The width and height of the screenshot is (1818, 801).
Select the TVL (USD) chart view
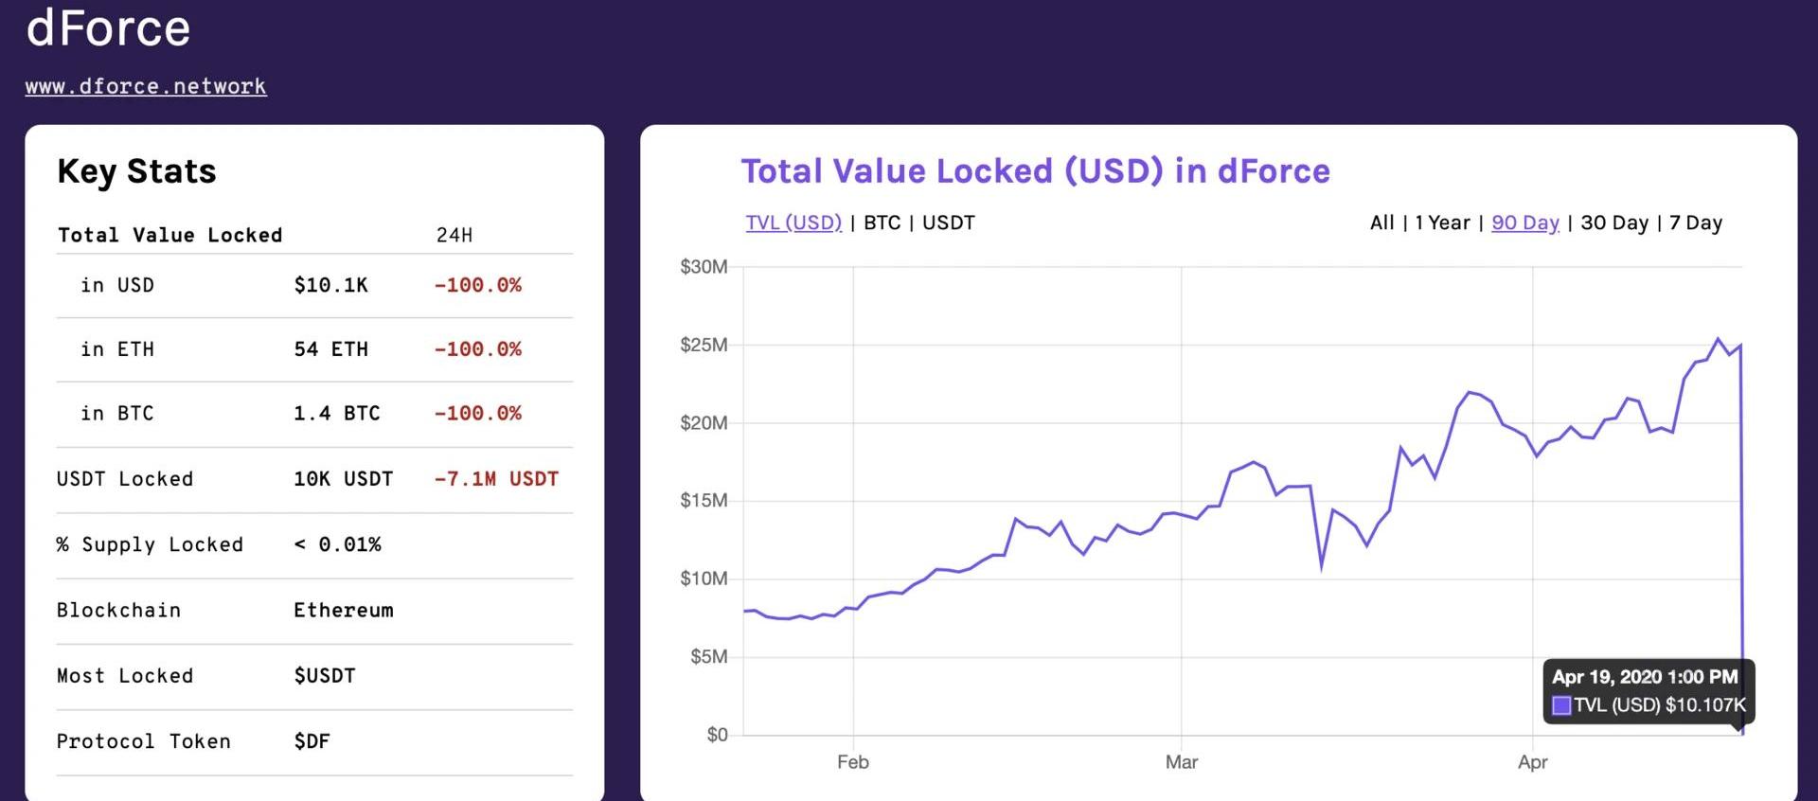click(793, 222)
